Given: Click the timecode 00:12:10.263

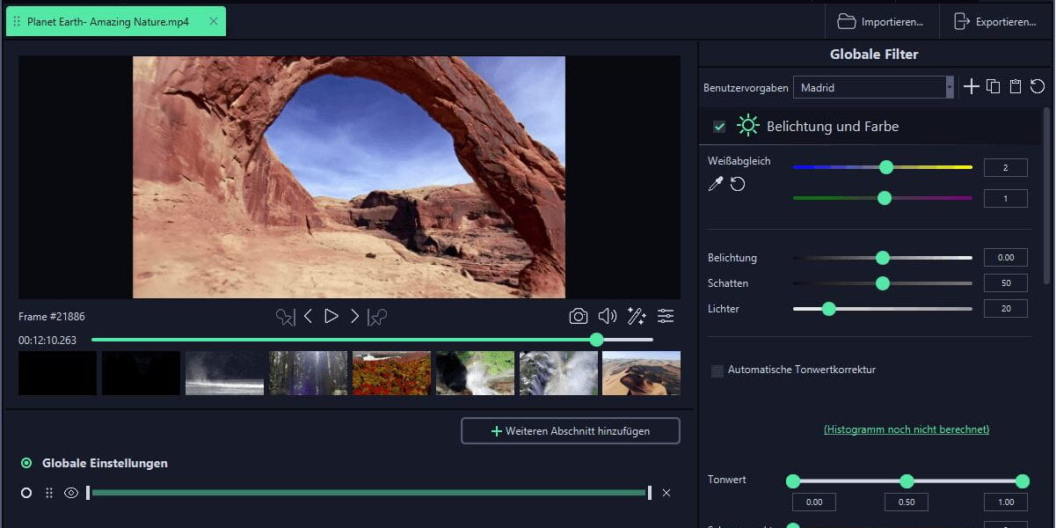Looking at the screenshot, I should 47,340.
